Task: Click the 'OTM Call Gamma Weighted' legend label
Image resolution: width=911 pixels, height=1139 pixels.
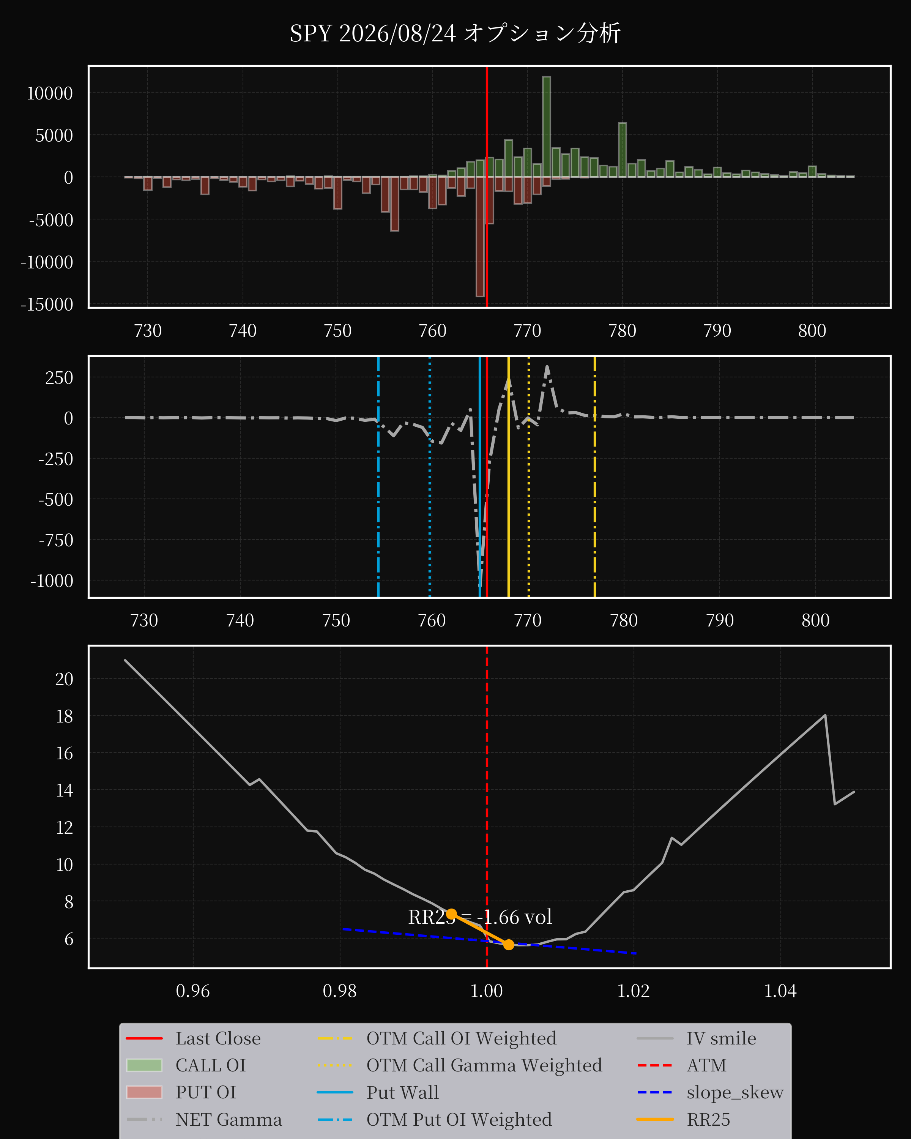Action: 484,1066
